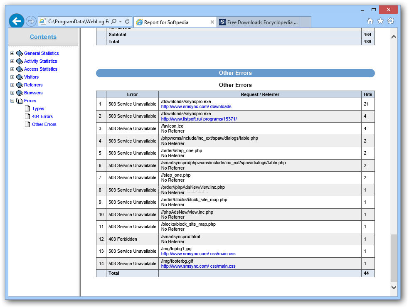Click the page icon in address bar
The height and width of the screenshot is (308, 409).
(43, 21)
